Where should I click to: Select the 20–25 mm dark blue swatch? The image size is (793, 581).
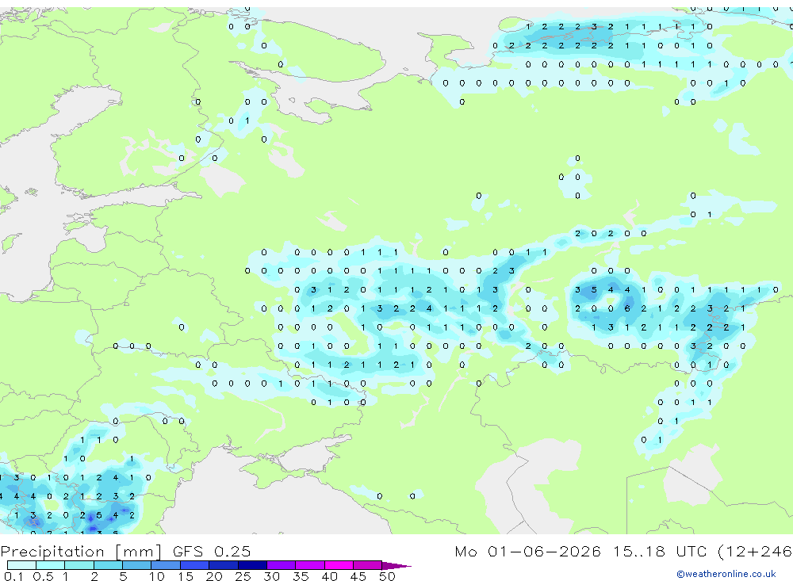[x=224, y=565]
